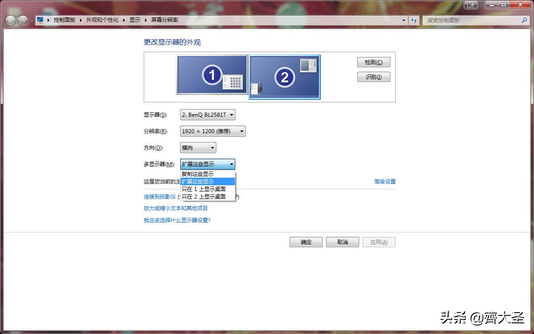Screen dimensions: 534x334
Task: Click the back navigation arrow
Action: point(10,20)
